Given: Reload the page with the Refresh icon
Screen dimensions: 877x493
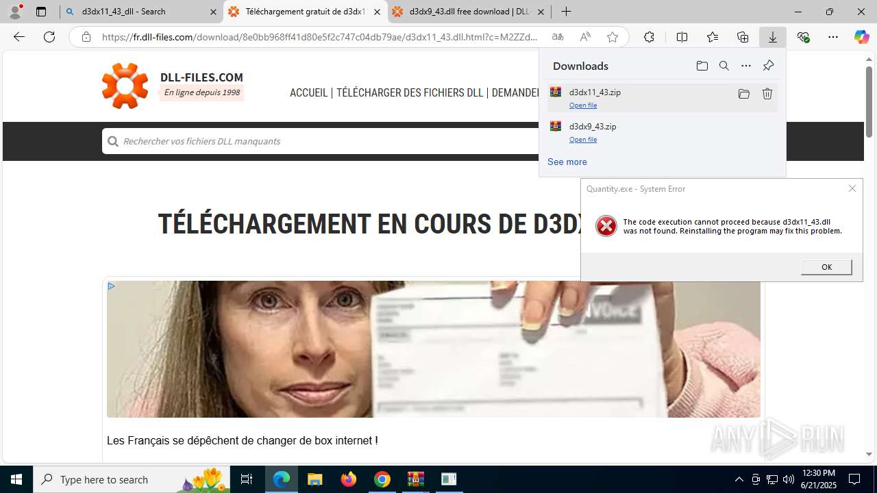Looking at the screenshot, I should point(49,37).
